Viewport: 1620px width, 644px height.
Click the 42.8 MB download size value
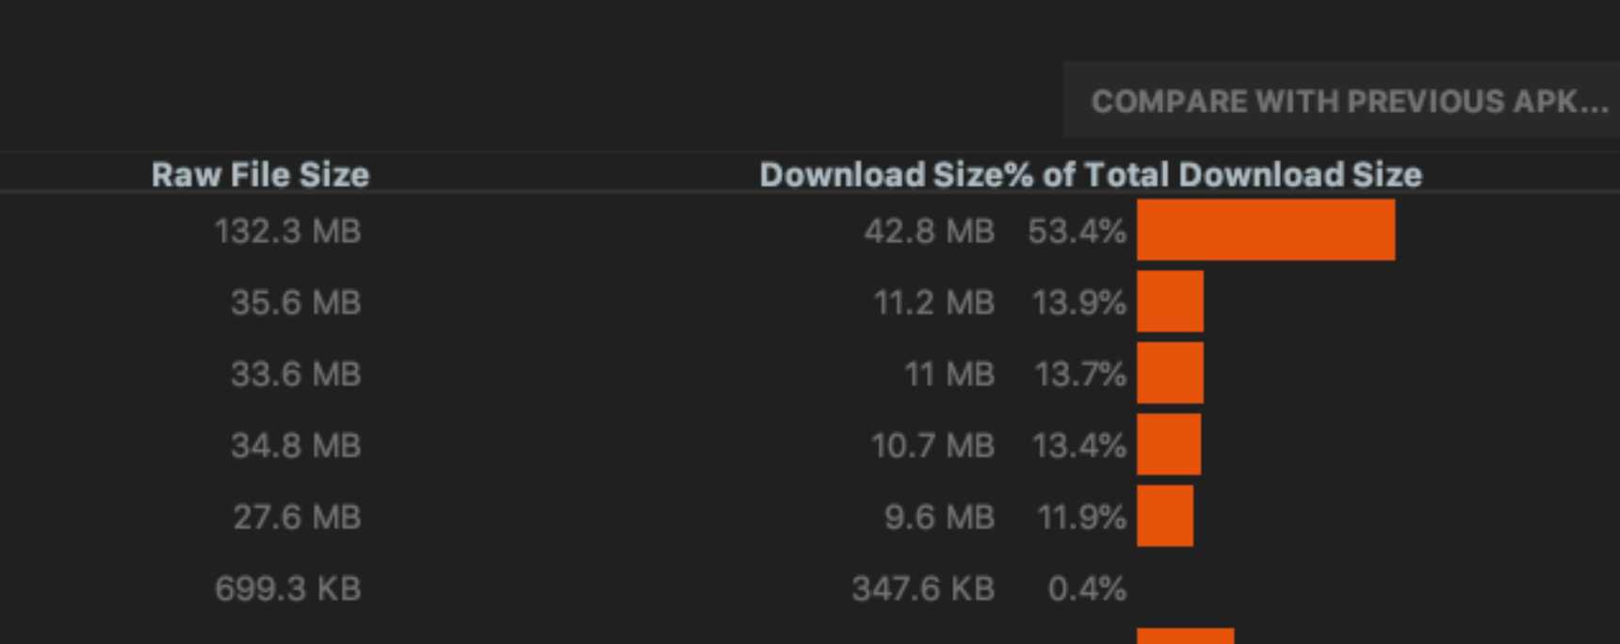(929, 231)
